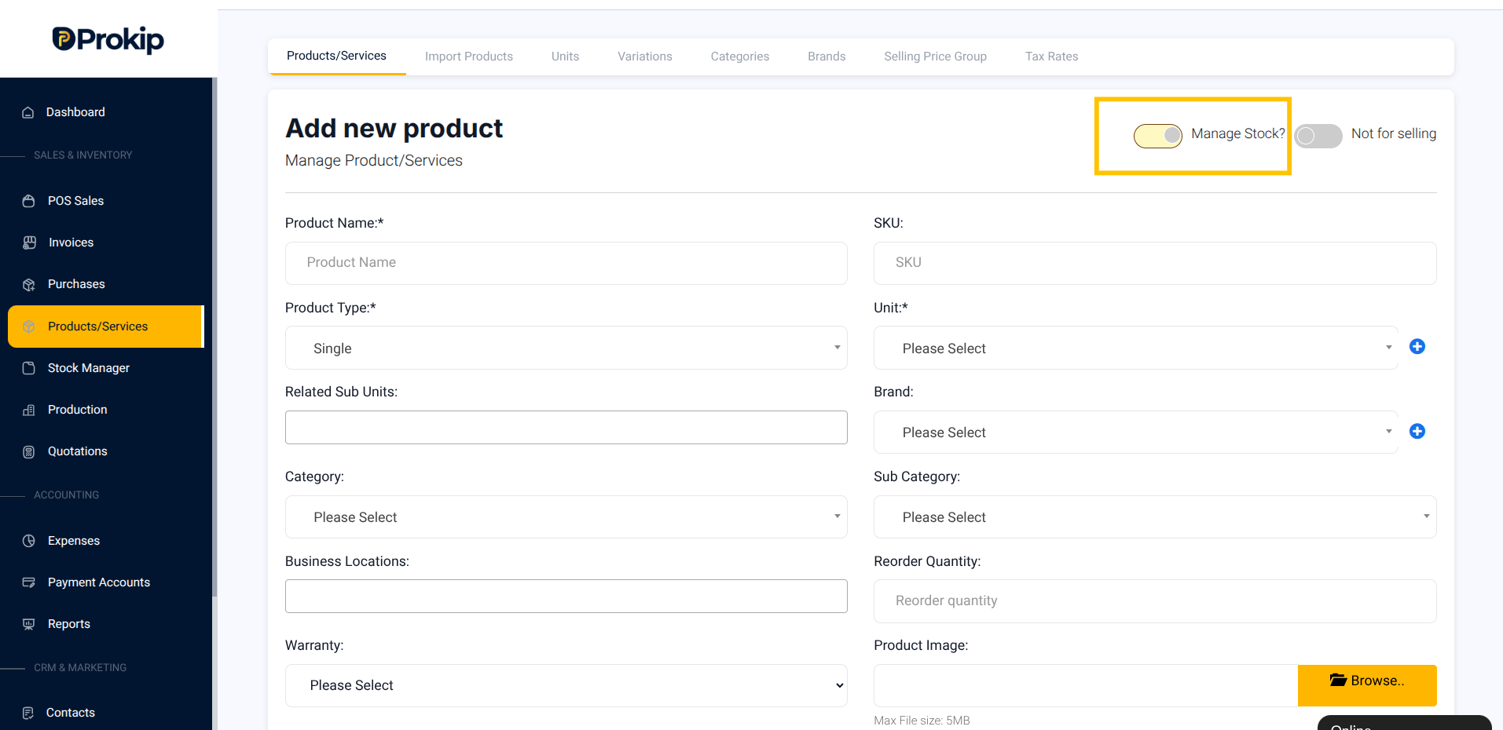Open the Variations tab

(x=645, y=57)
